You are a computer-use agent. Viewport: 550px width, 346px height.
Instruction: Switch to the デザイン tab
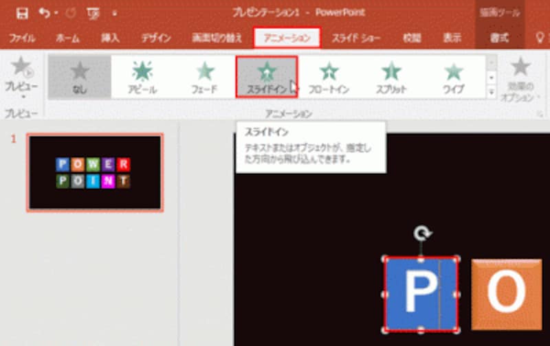[156, 38]
